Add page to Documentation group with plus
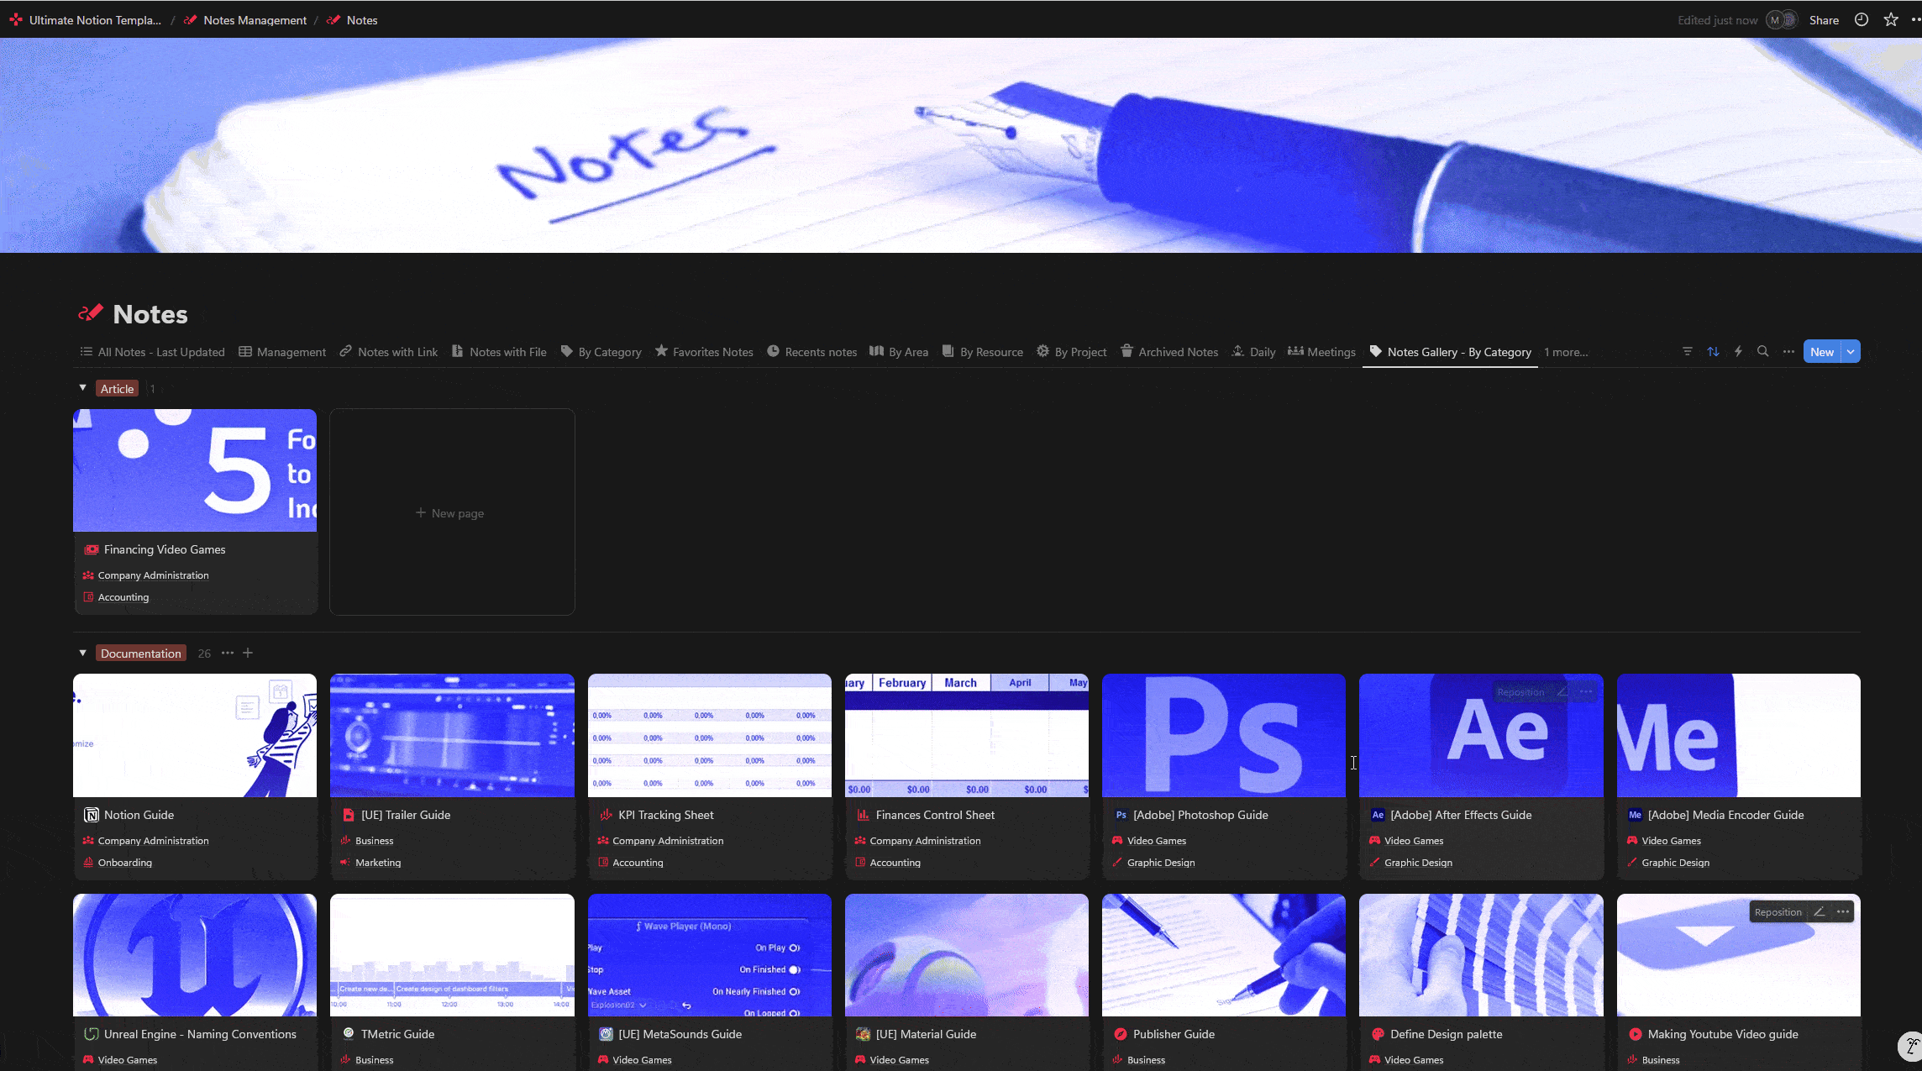This screenshot has height=1071, width=1922. tap(248, 653)
